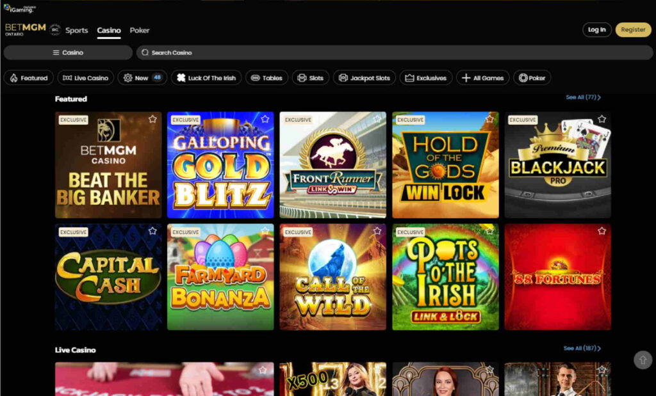Go to the Poker tab in header
The width and height of the screenshot is (656, 396).
pos(139,30)
